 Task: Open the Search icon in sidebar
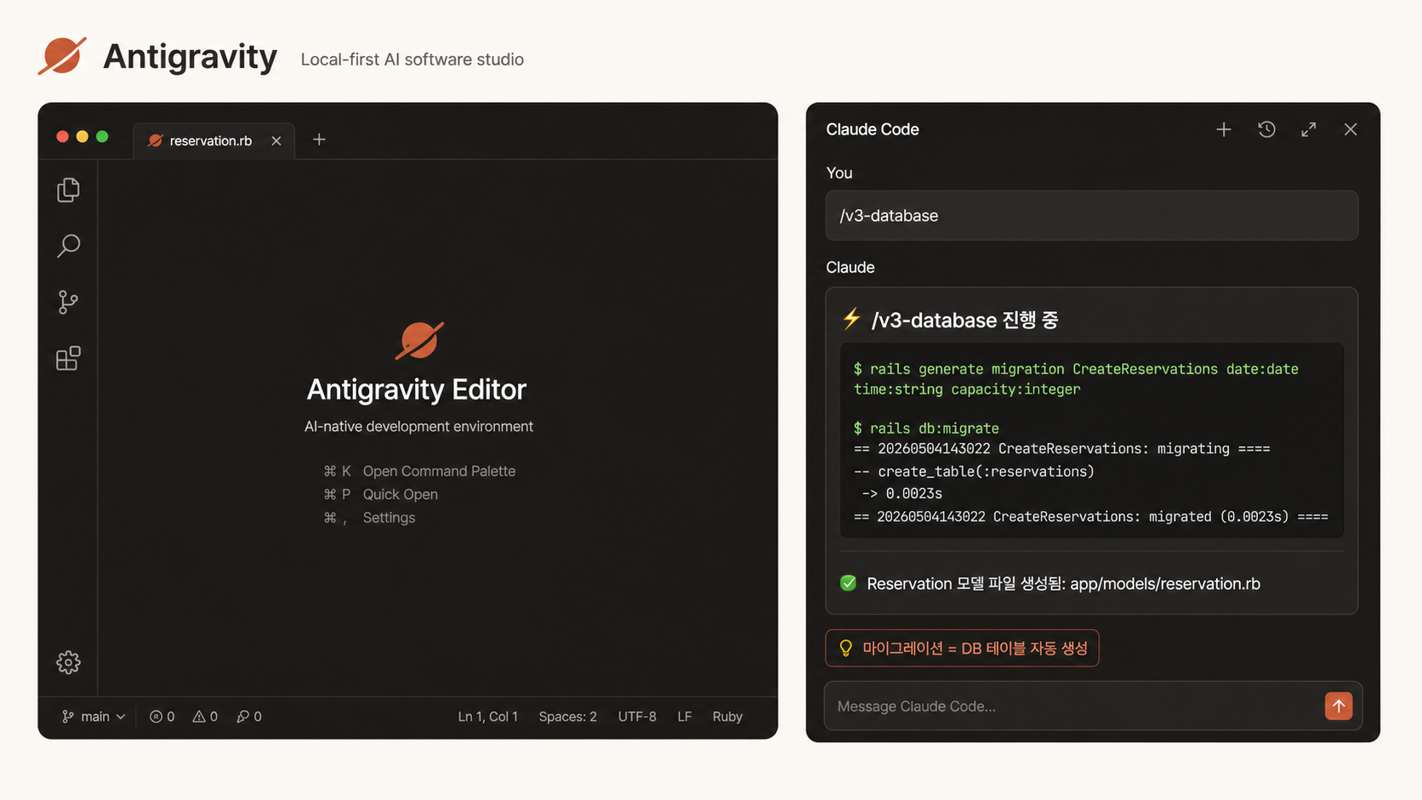68,246
